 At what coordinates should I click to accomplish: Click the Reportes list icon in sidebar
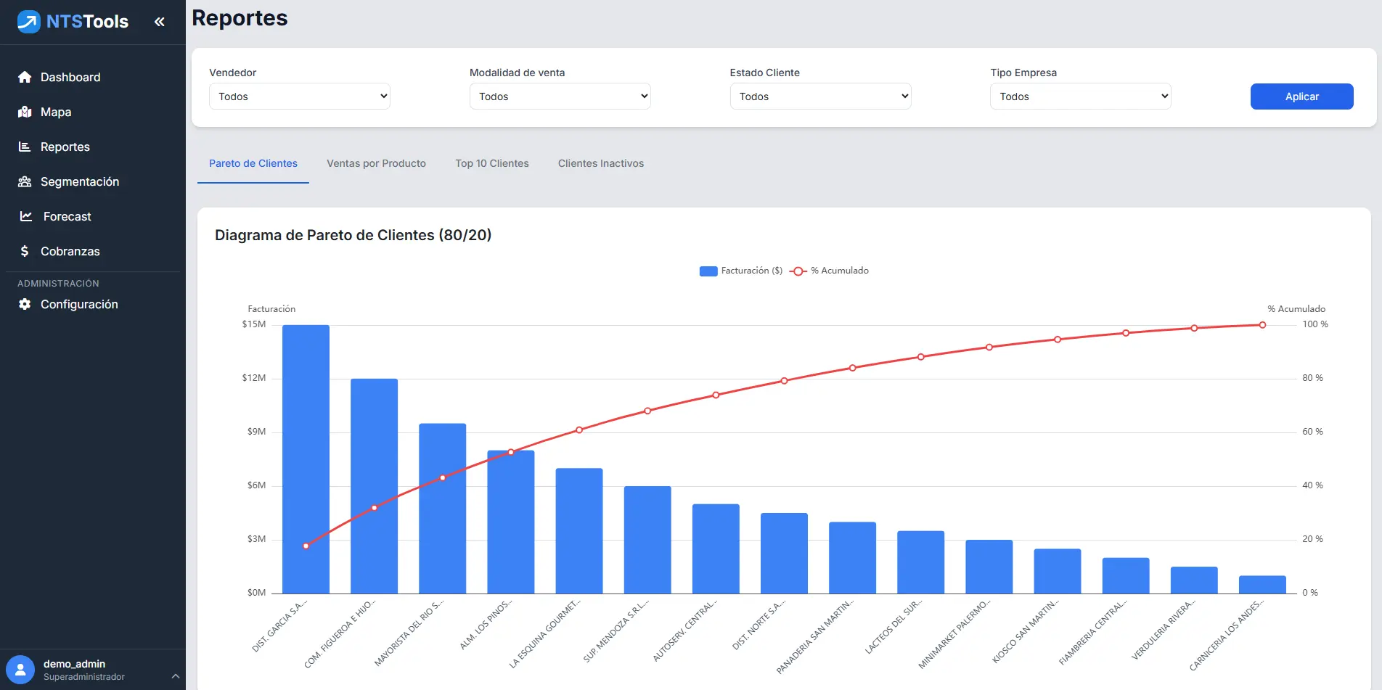pos(25,147)
